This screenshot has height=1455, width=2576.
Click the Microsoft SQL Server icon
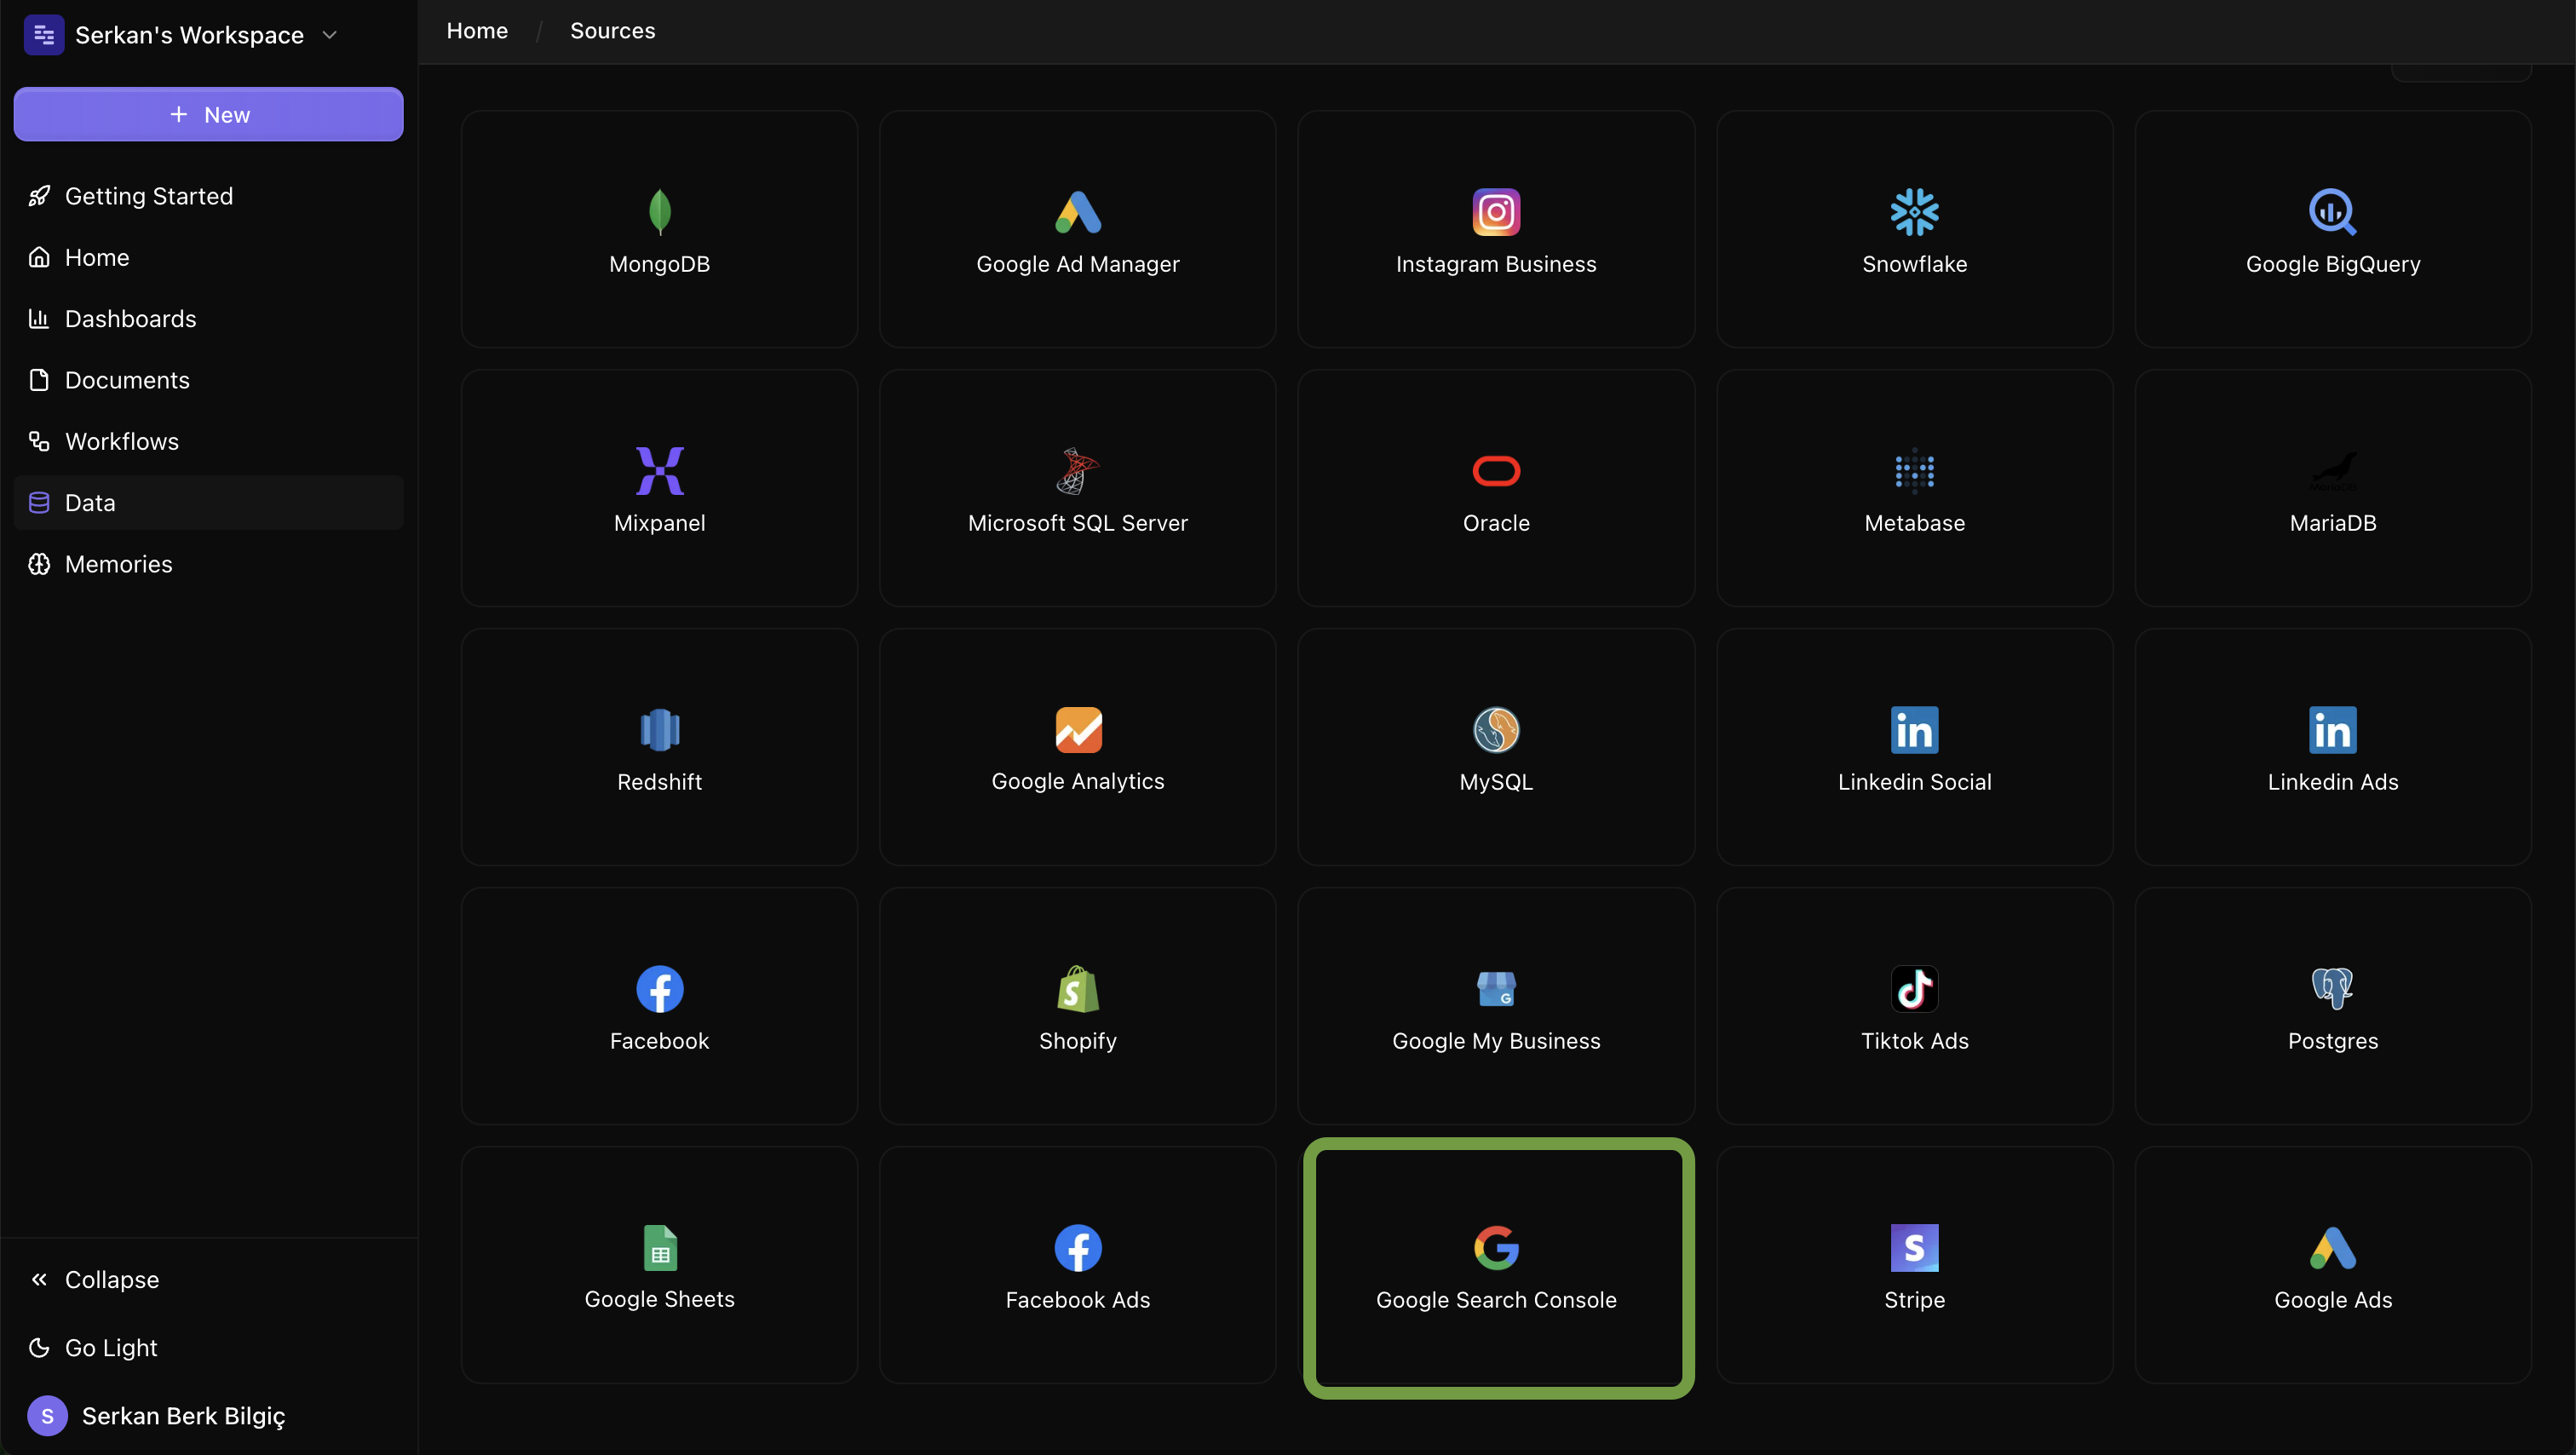pos(1077,470)
